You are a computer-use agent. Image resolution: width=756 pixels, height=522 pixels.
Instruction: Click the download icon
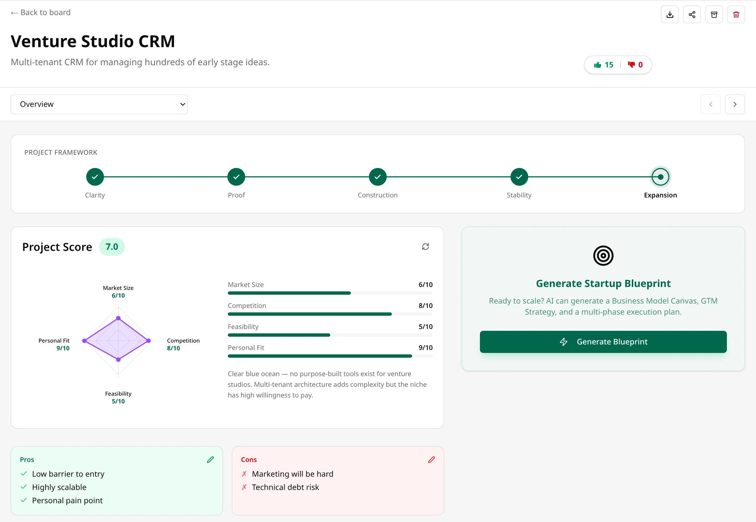tap(669, 14)
